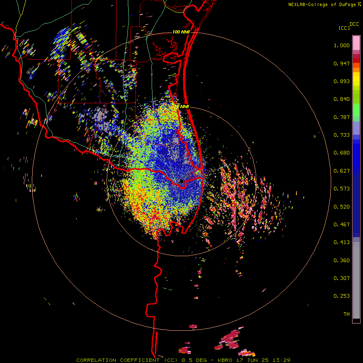Select the 0.680 legend value
Image resolution: width=363 pixels, height=363 pixels.
342,153
